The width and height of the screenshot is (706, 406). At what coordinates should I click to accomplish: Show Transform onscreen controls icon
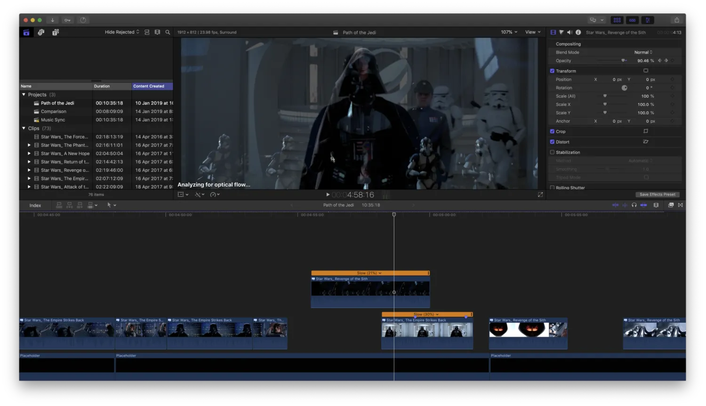(x=646, y=71)
